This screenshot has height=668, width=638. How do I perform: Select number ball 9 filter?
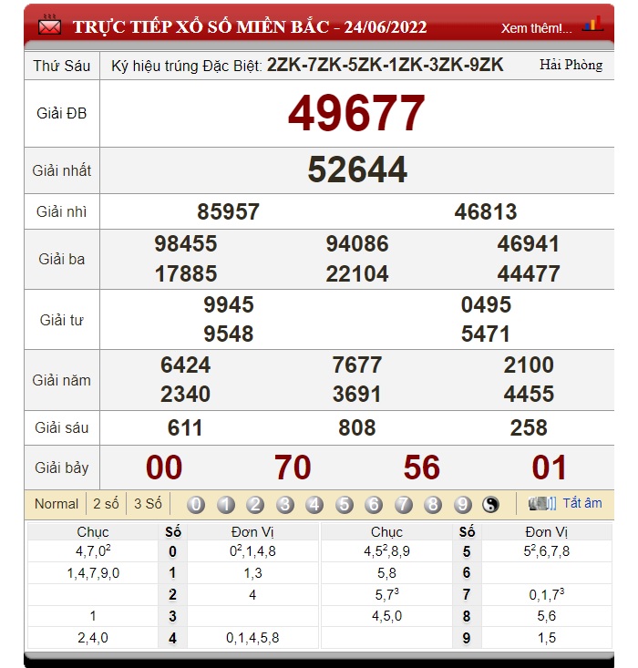click(x=462, y=504)
